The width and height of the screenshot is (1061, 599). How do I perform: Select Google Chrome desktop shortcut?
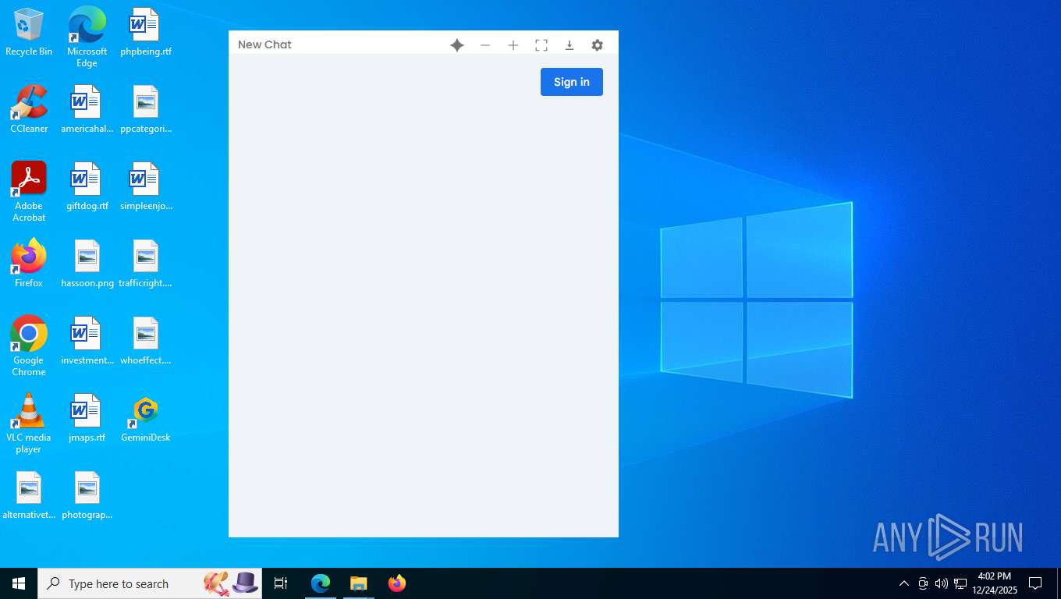pyautogui.click(x=29, y=346)
